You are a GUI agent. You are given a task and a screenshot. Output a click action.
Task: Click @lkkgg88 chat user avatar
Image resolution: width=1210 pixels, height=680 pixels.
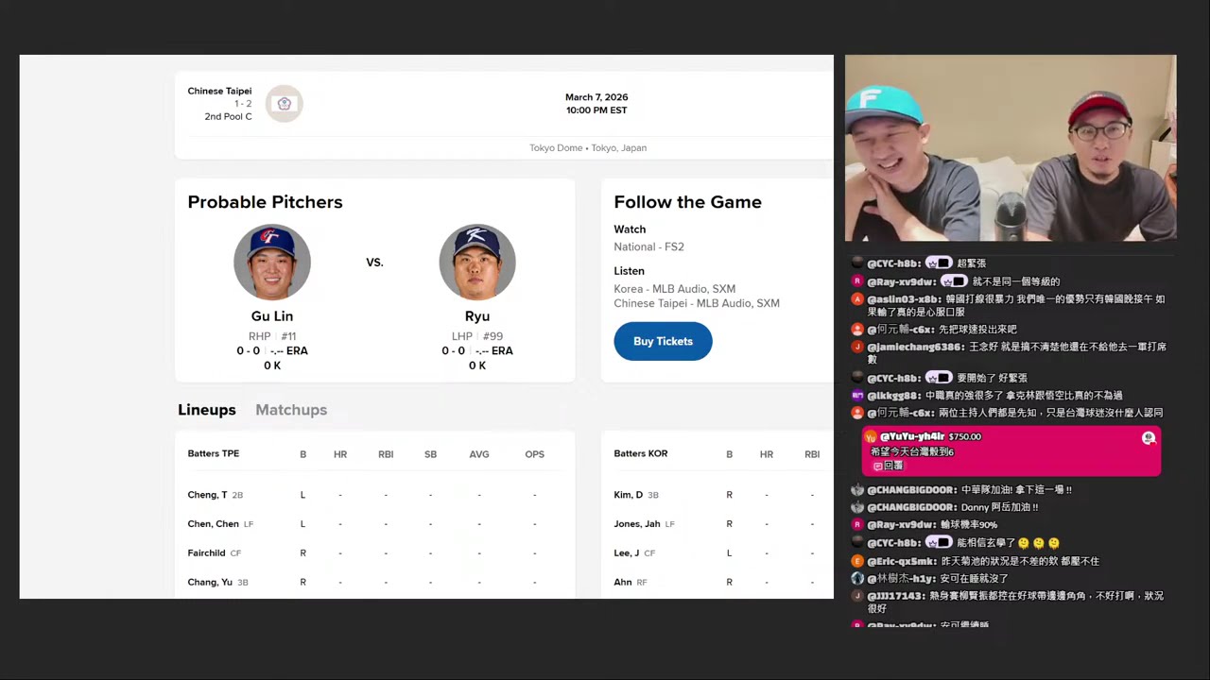point(857,396)
